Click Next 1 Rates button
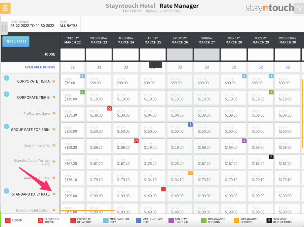 (x=16, y=42)
